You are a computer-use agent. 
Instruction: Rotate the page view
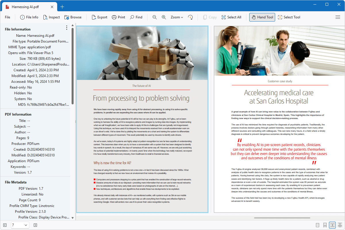click(190, 17)
